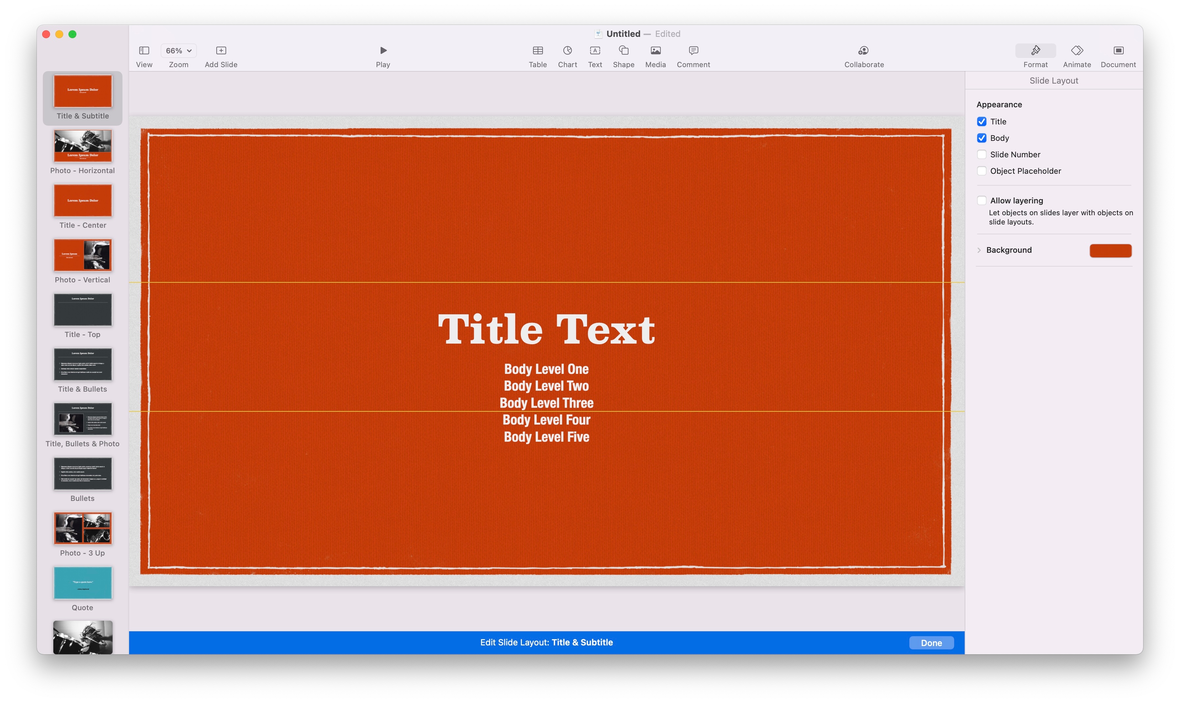1180x703 pixels.
Task: Enable the Object Placeholder checkbox
Action: 982,171
